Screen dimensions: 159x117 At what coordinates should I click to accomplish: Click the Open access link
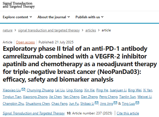[x=25, y=42]
